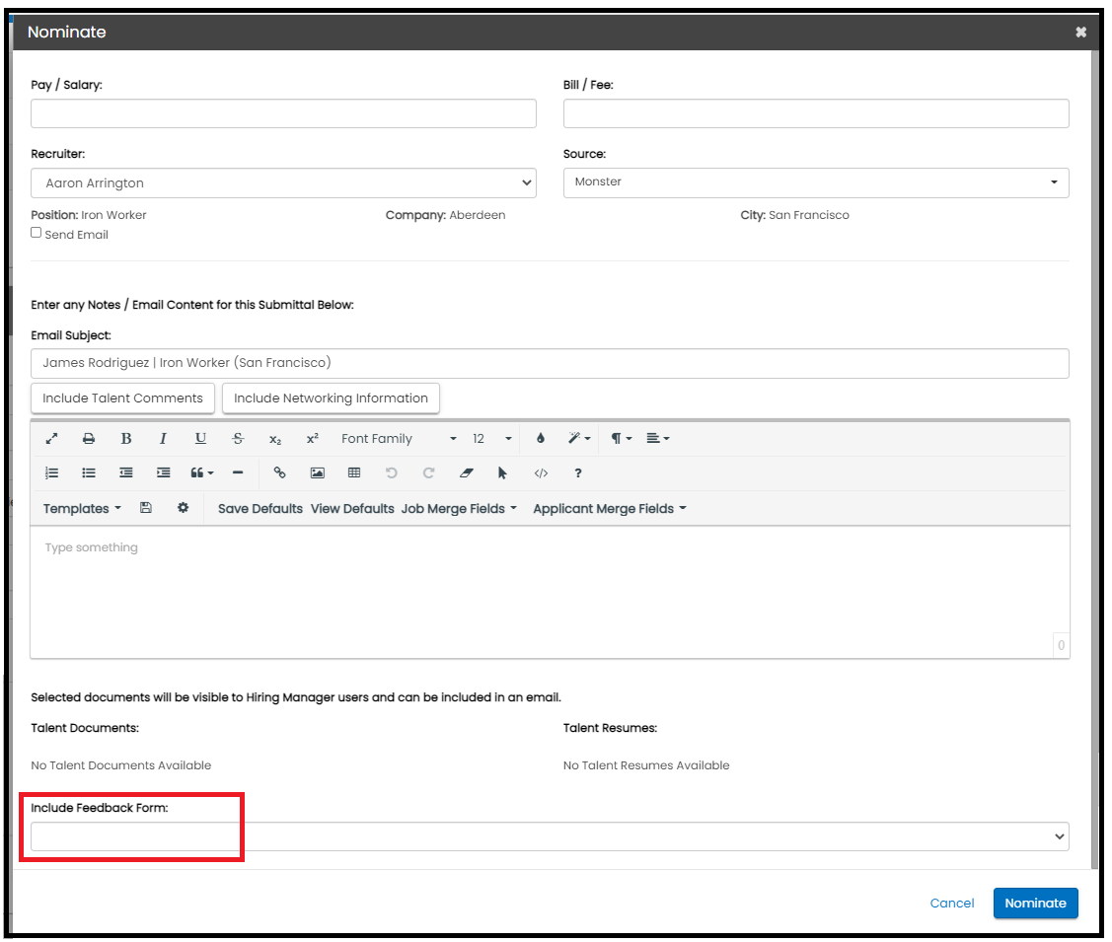The image size is (1112, 942).
Task: Click the "City: San Francisco" text
Action: (794, 215)
